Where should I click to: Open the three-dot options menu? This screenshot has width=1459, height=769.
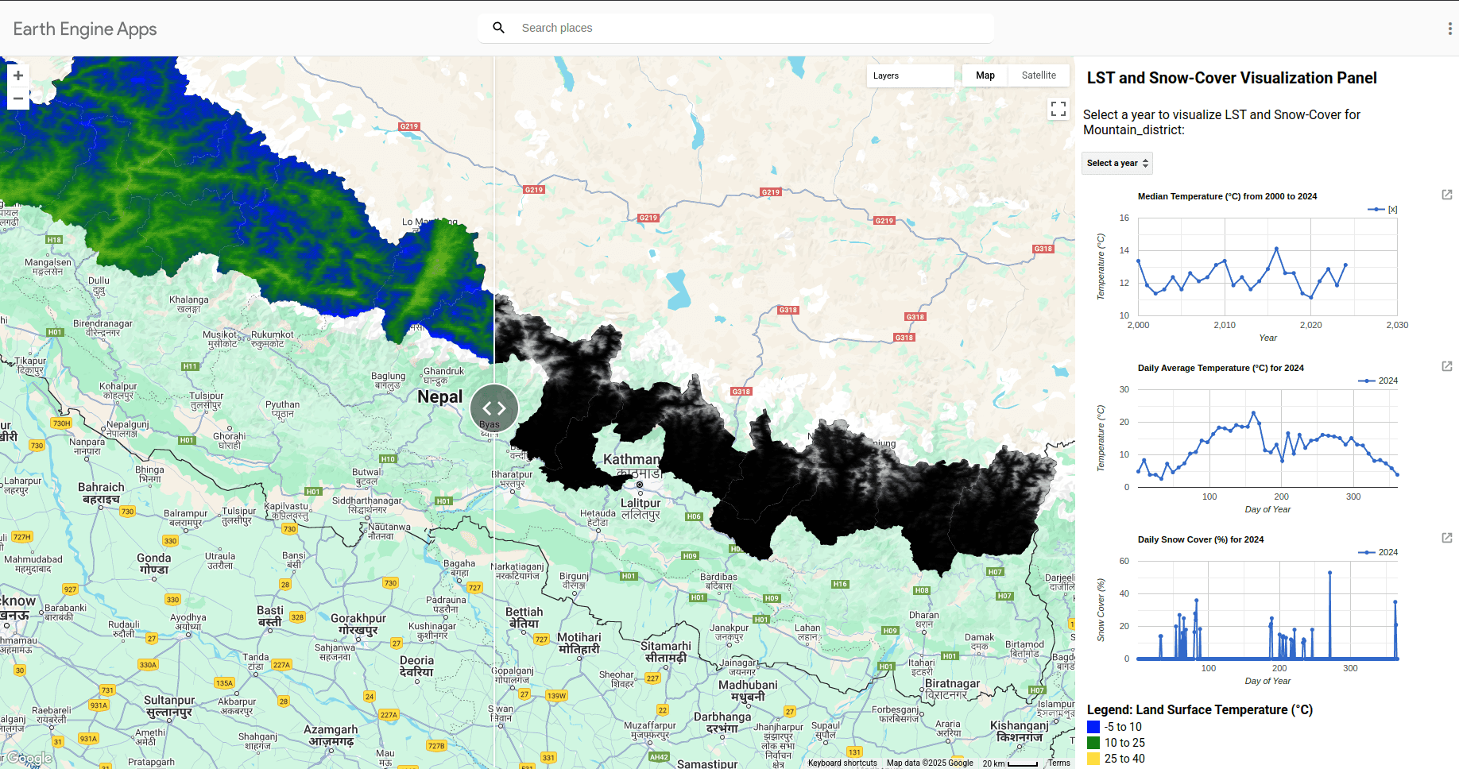(1449, 29)
